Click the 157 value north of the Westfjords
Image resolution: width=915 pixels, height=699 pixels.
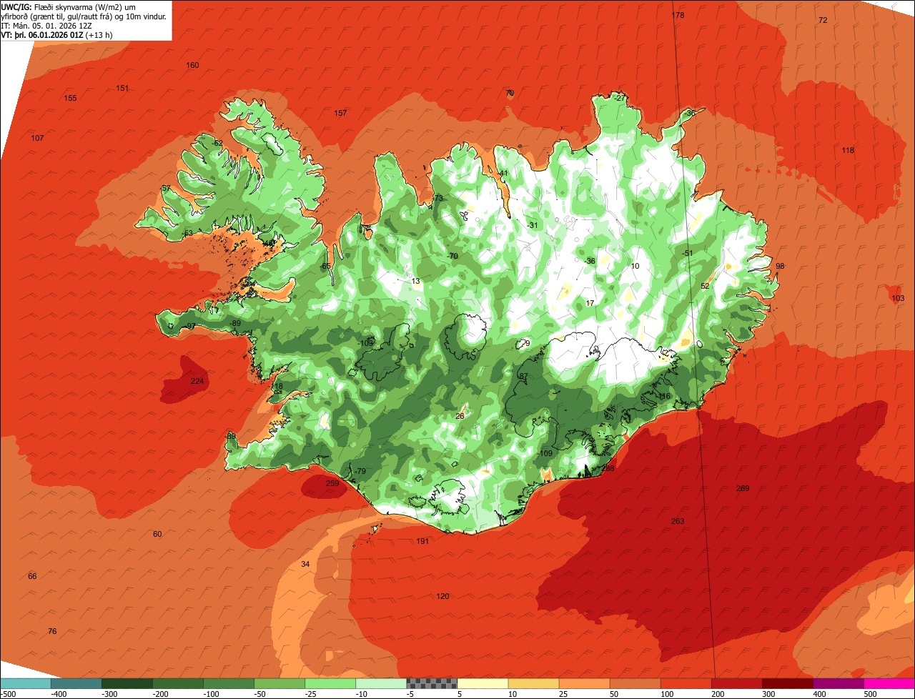pos(340,113)
